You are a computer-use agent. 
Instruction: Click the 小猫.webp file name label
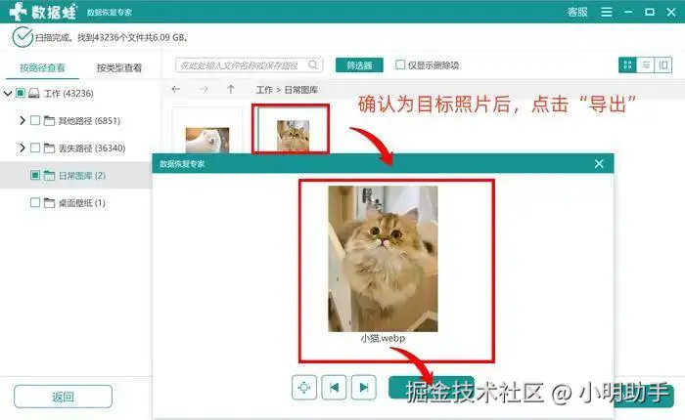coord(383,338)
